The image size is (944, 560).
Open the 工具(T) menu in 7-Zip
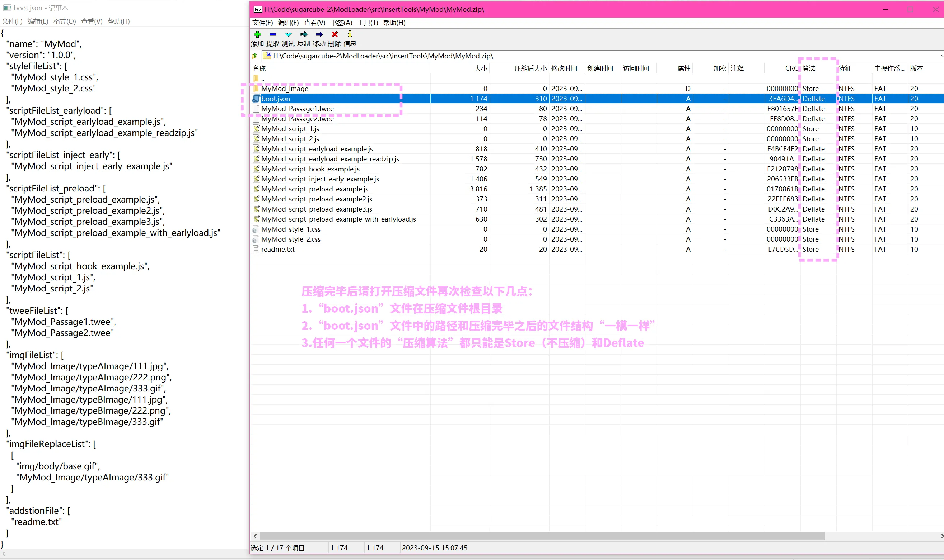[368, 23]
